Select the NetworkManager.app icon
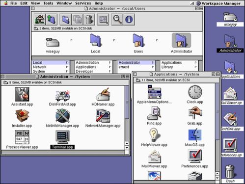This screenshot has height=184, width=245. pyautogui.click(x=103, y=116)
